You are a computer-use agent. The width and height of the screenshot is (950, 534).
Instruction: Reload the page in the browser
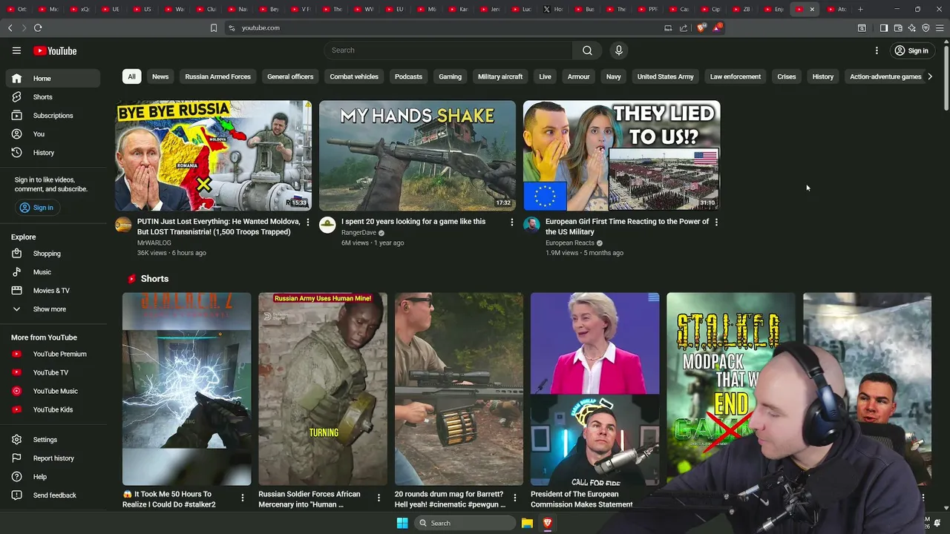coord(38,27)
